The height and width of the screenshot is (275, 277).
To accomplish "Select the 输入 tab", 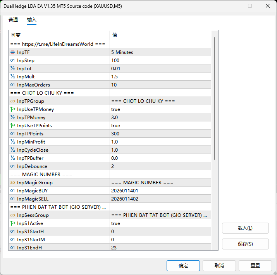I will coord(32,20).
